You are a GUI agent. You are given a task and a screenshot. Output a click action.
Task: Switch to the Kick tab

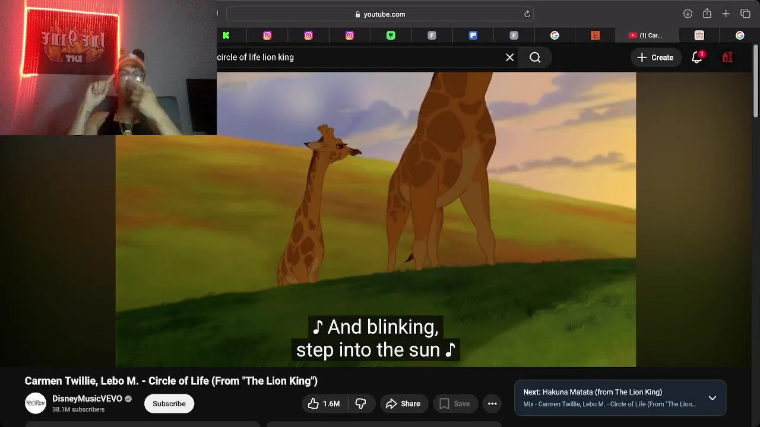click(x=226, y=36)
